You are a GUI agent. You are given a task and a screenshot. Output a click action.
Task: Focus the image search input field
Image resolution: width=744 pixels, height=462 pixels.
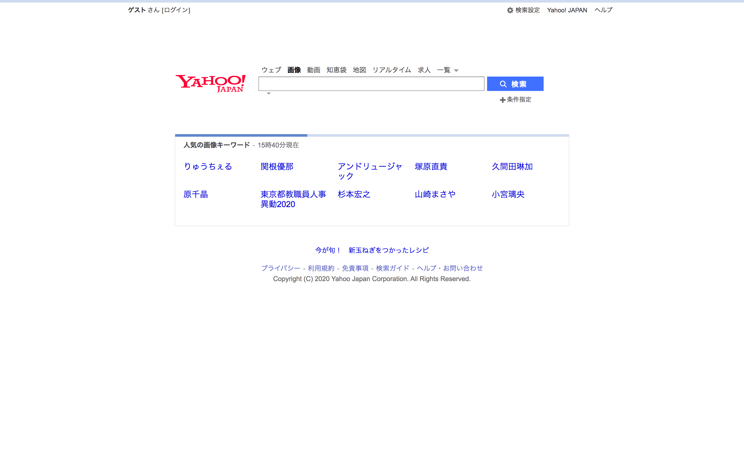[x=371, y=84]
